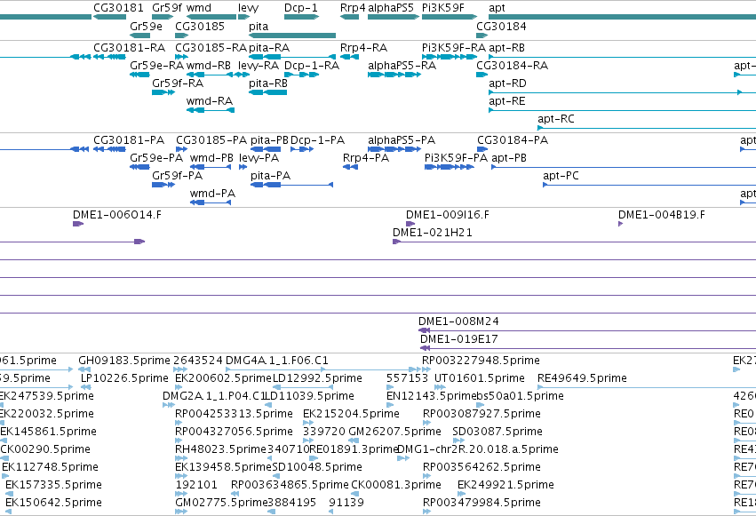
Task: Select transcript apt-RB
Action: (x=506, y=48)
